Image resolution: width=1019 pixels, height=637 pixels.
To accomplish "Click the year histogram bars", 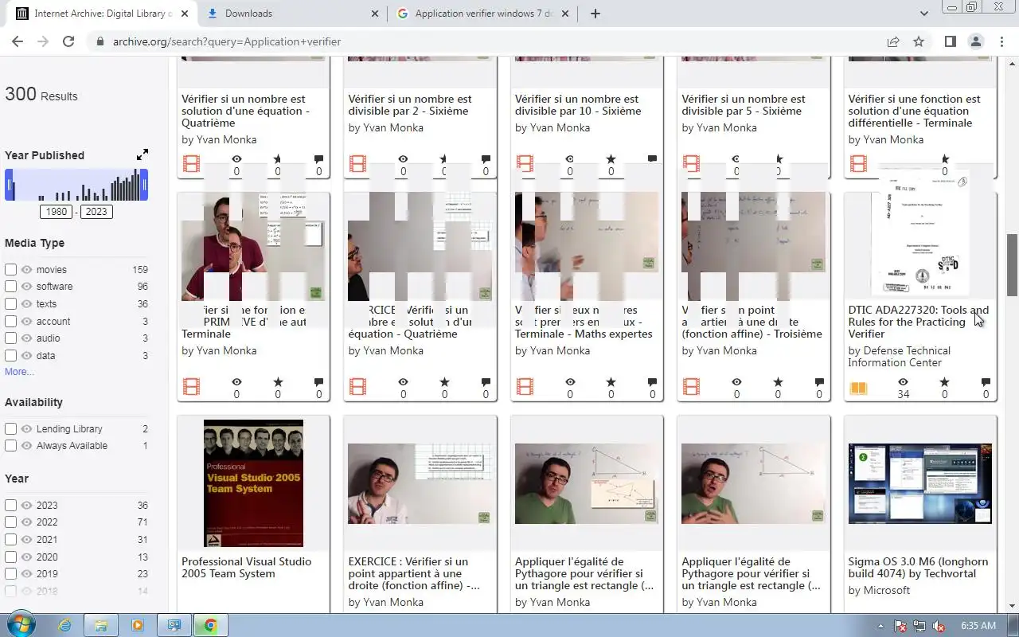I will (x=77, y=186).
